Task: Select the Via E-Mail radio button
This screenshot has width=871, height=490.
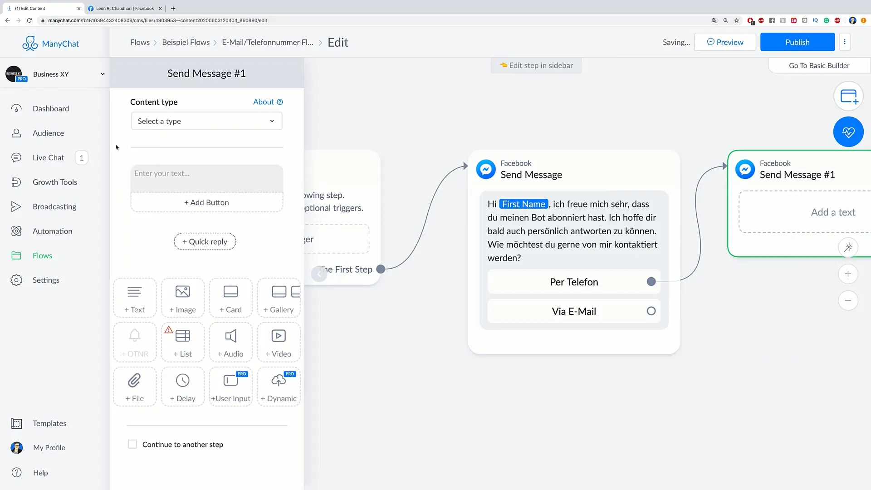Action: pos(651,311)
